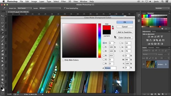Enable Only Web Colors checkbox

(63, 60)
